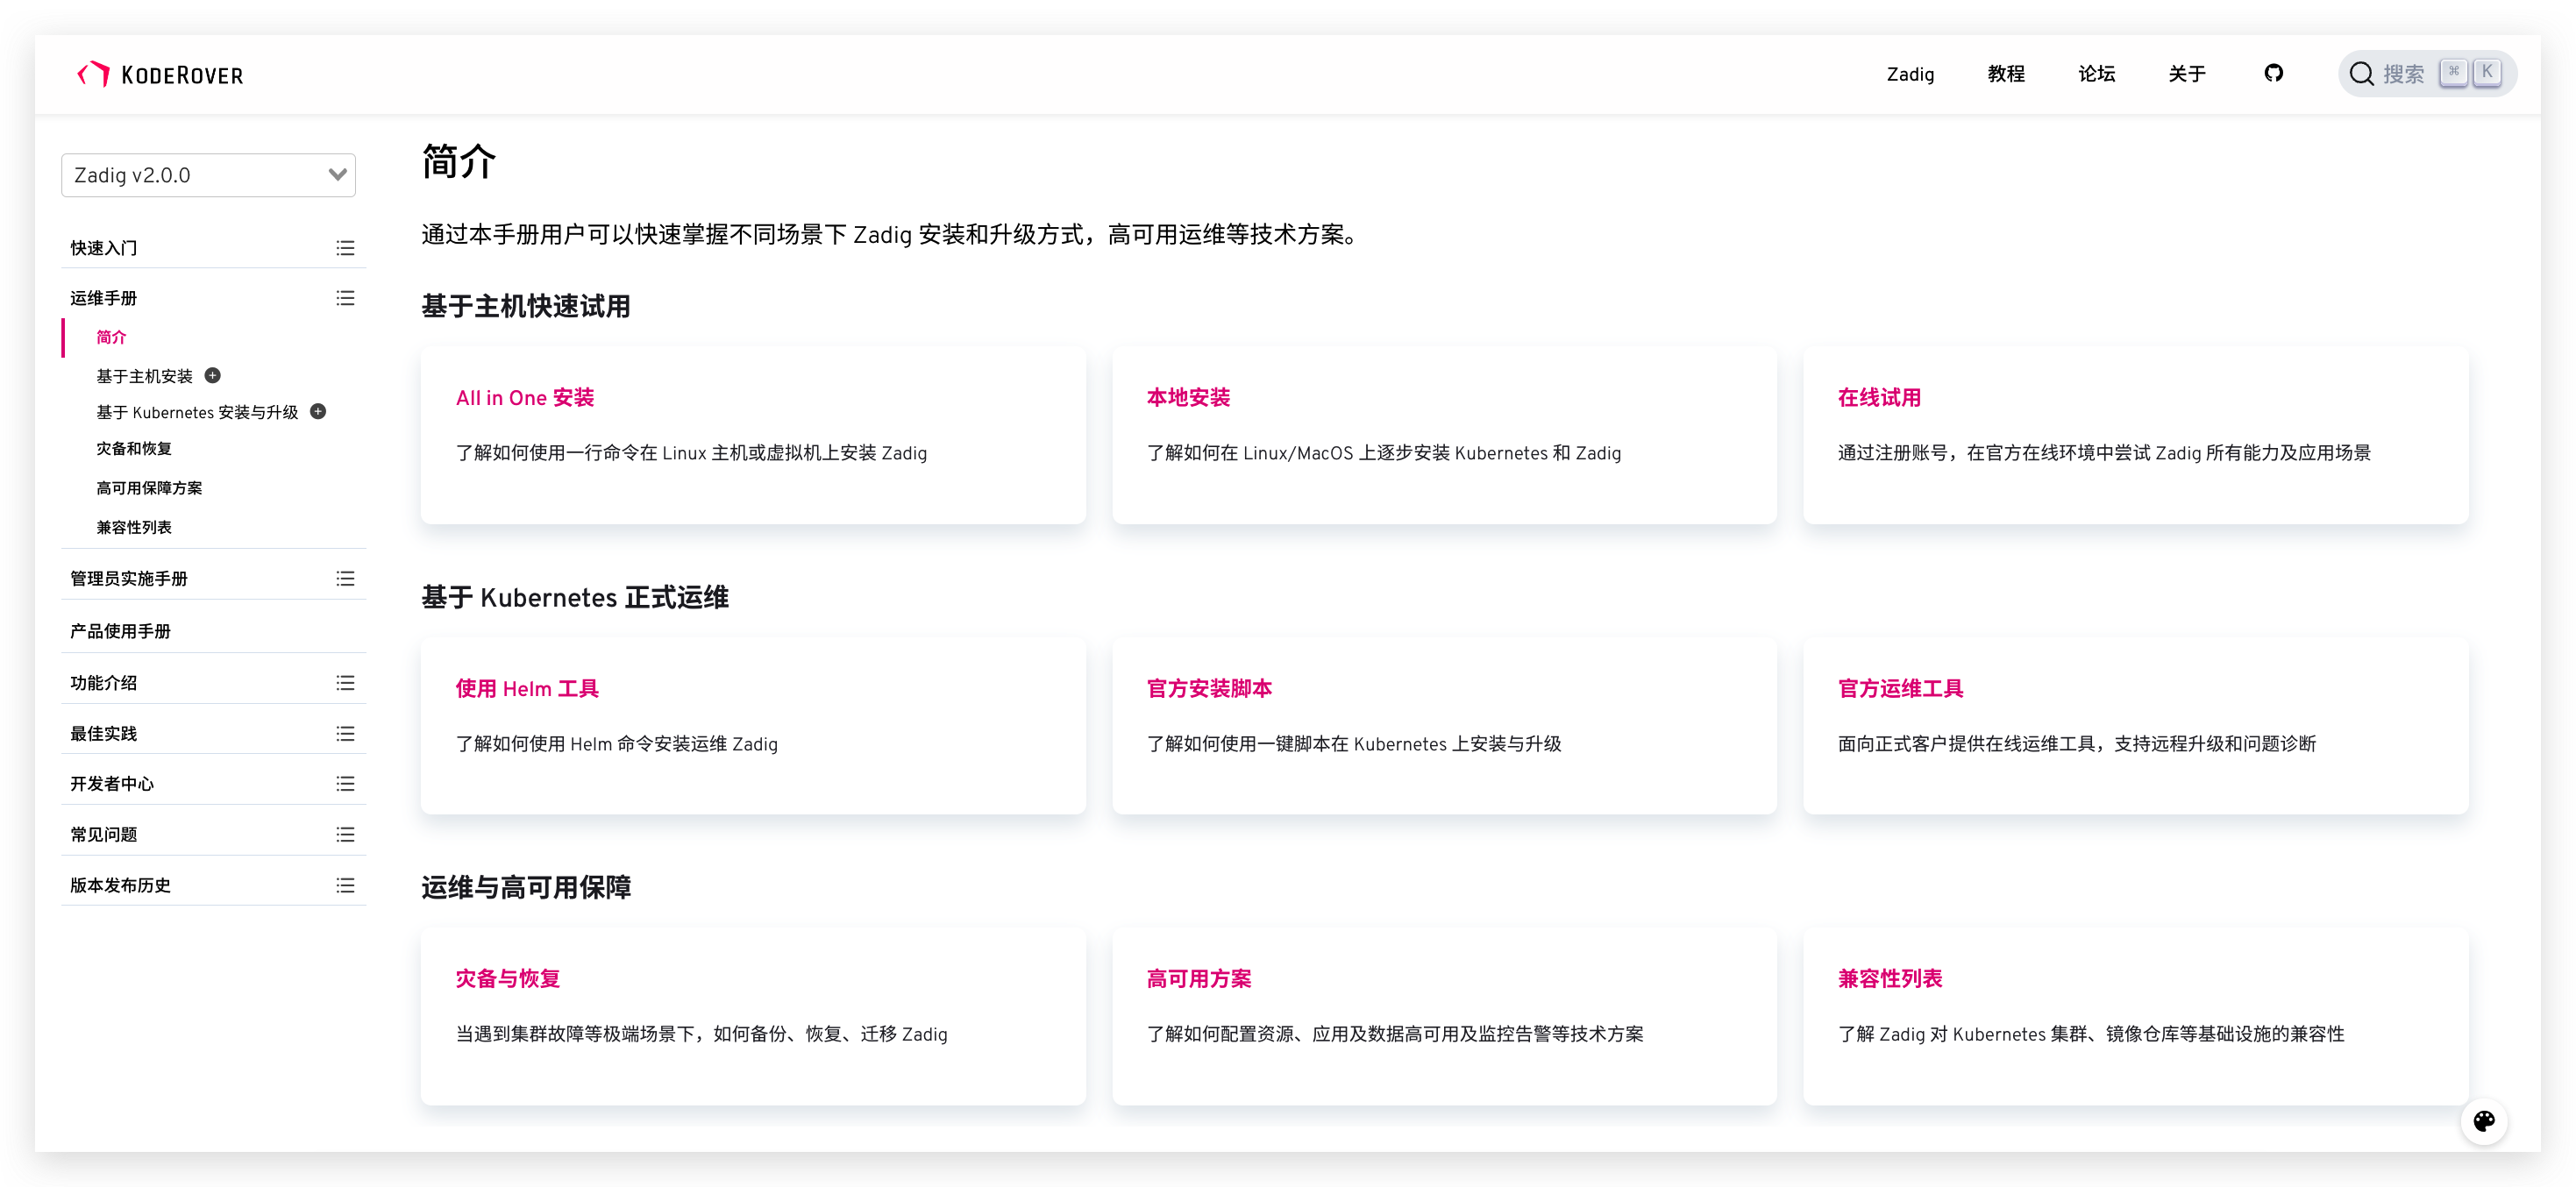
Task: Expand 基于主机安装 plus toggle
Action: pyautogui.click(x=213, y=376)
